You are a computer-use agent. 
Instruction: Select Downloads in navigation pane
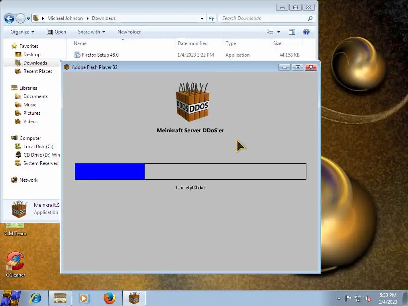pos(35,63)
